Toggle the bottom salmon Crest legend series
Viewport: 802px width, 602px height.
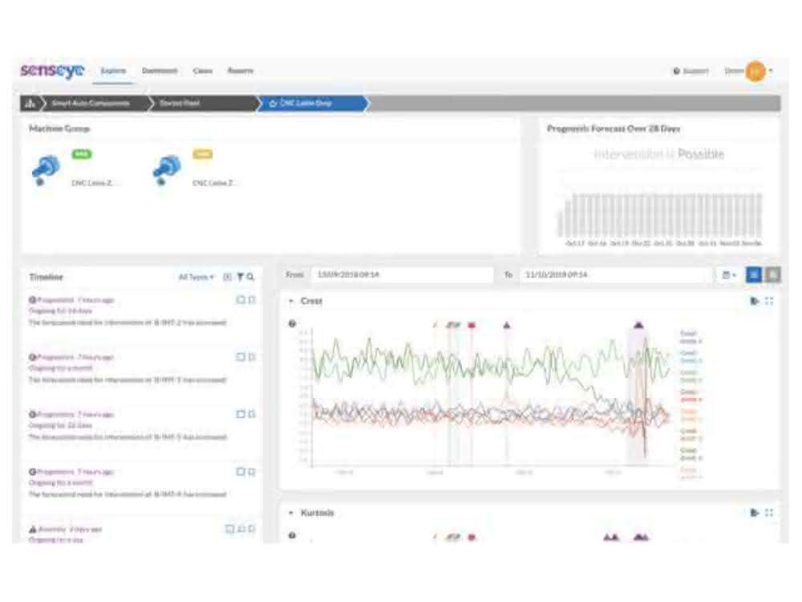690,473
